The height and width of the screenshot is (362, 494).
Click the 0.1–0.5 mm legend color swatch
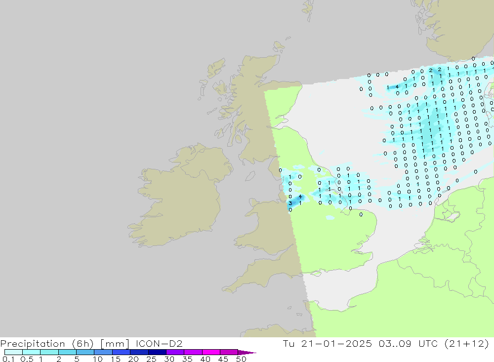[13, 352]
